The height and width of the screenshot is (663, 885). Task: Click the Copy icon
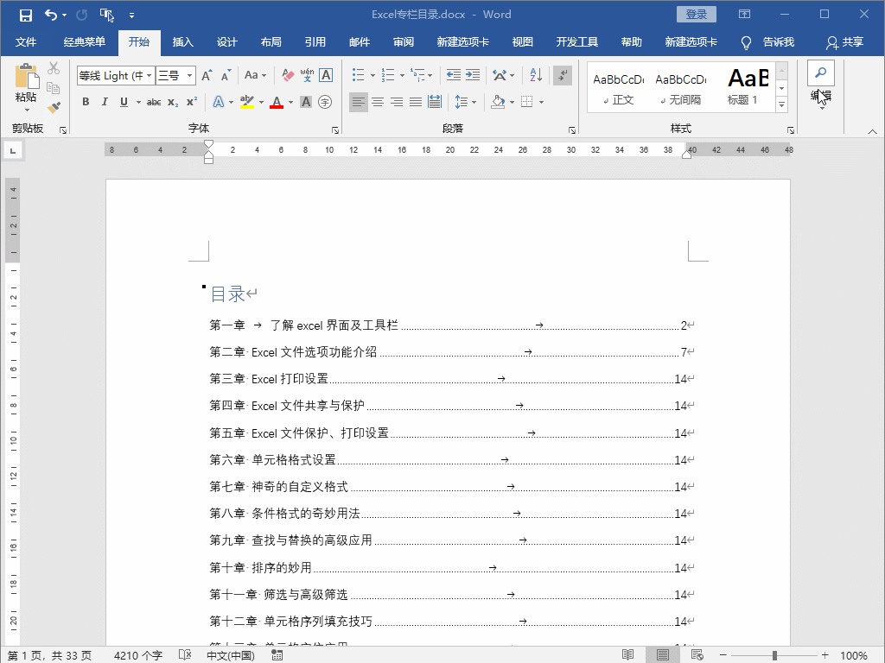(54, 88)
